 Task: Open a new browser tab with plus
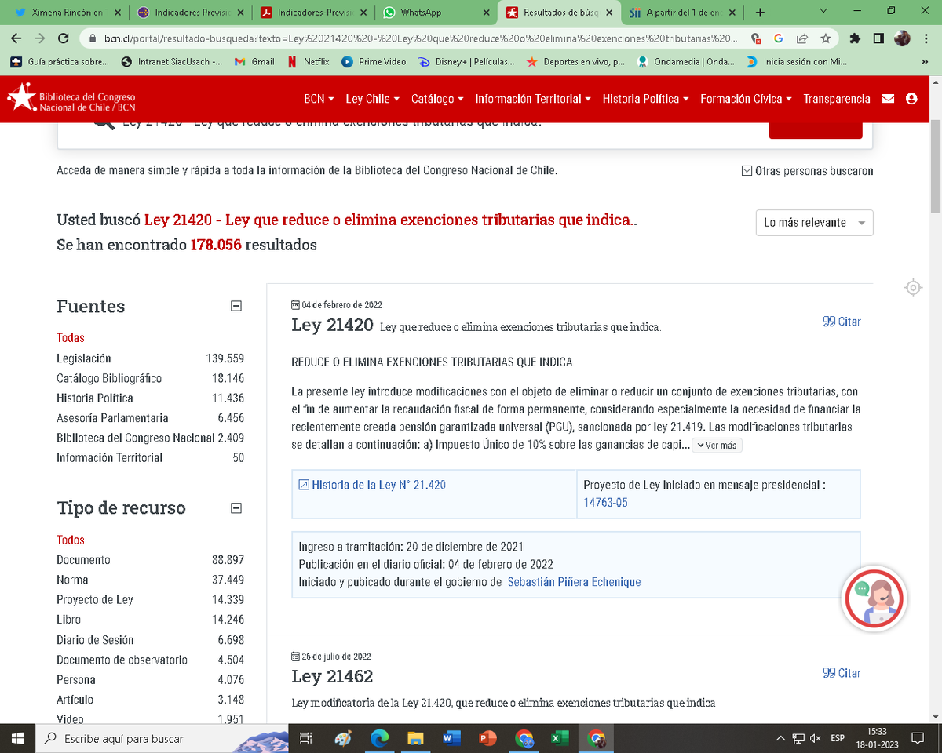coord(760,12)
